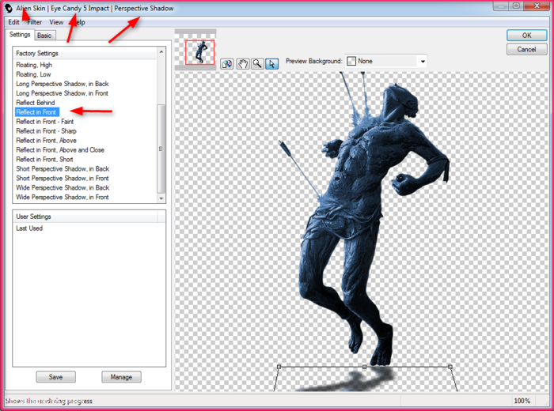This screenshot has width=554, height=411.
Task: Switch to the Settings tab
Action: (x=20, y=35)
